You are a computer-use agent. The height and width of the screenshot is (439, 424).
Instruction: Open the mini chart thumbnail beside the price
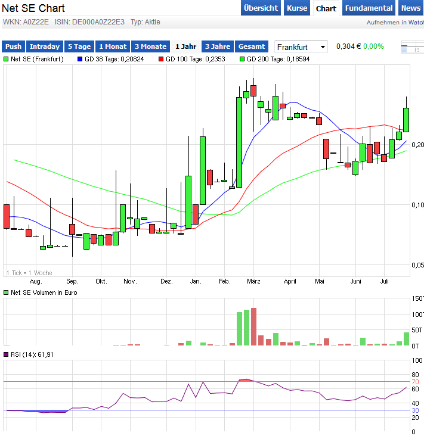pos(413,48)
